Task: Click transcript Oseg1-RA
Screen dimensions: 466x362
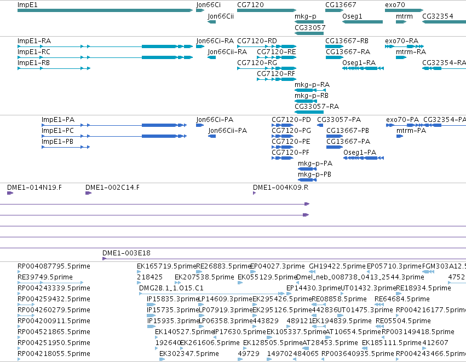Action: 363,68
